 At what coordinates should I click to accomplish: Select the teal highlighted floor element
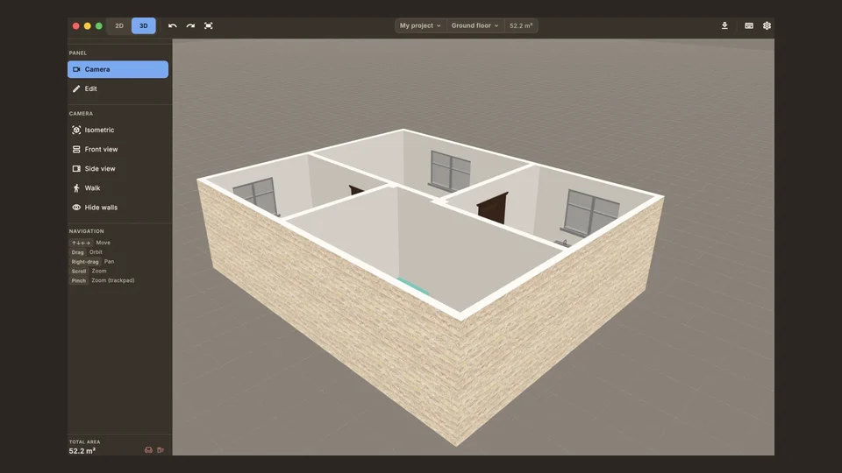pos(413,286)
